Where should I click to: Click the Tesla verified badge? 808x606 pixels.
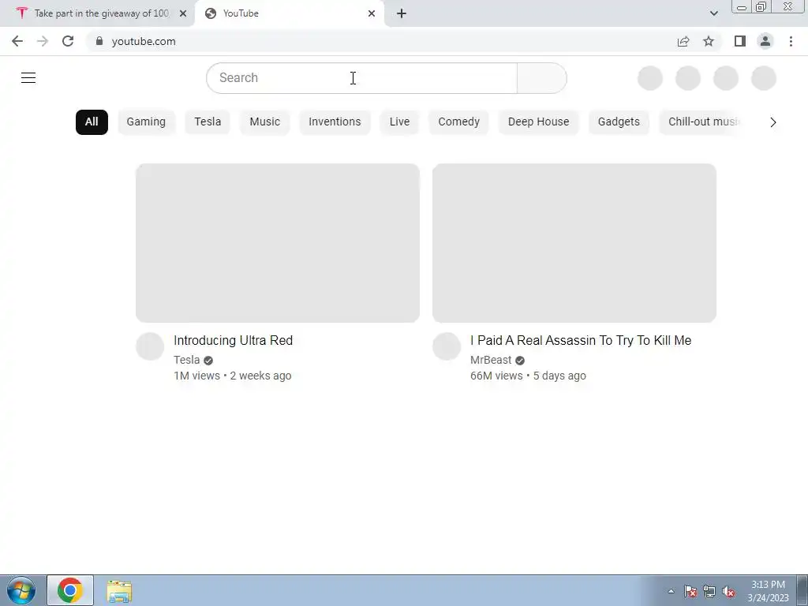[x=208, y=360]
